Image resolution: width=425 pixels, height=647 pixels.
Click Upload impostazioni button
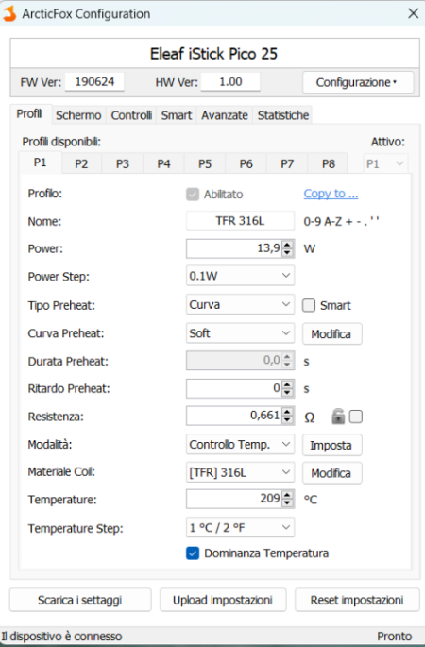point(223,600)
